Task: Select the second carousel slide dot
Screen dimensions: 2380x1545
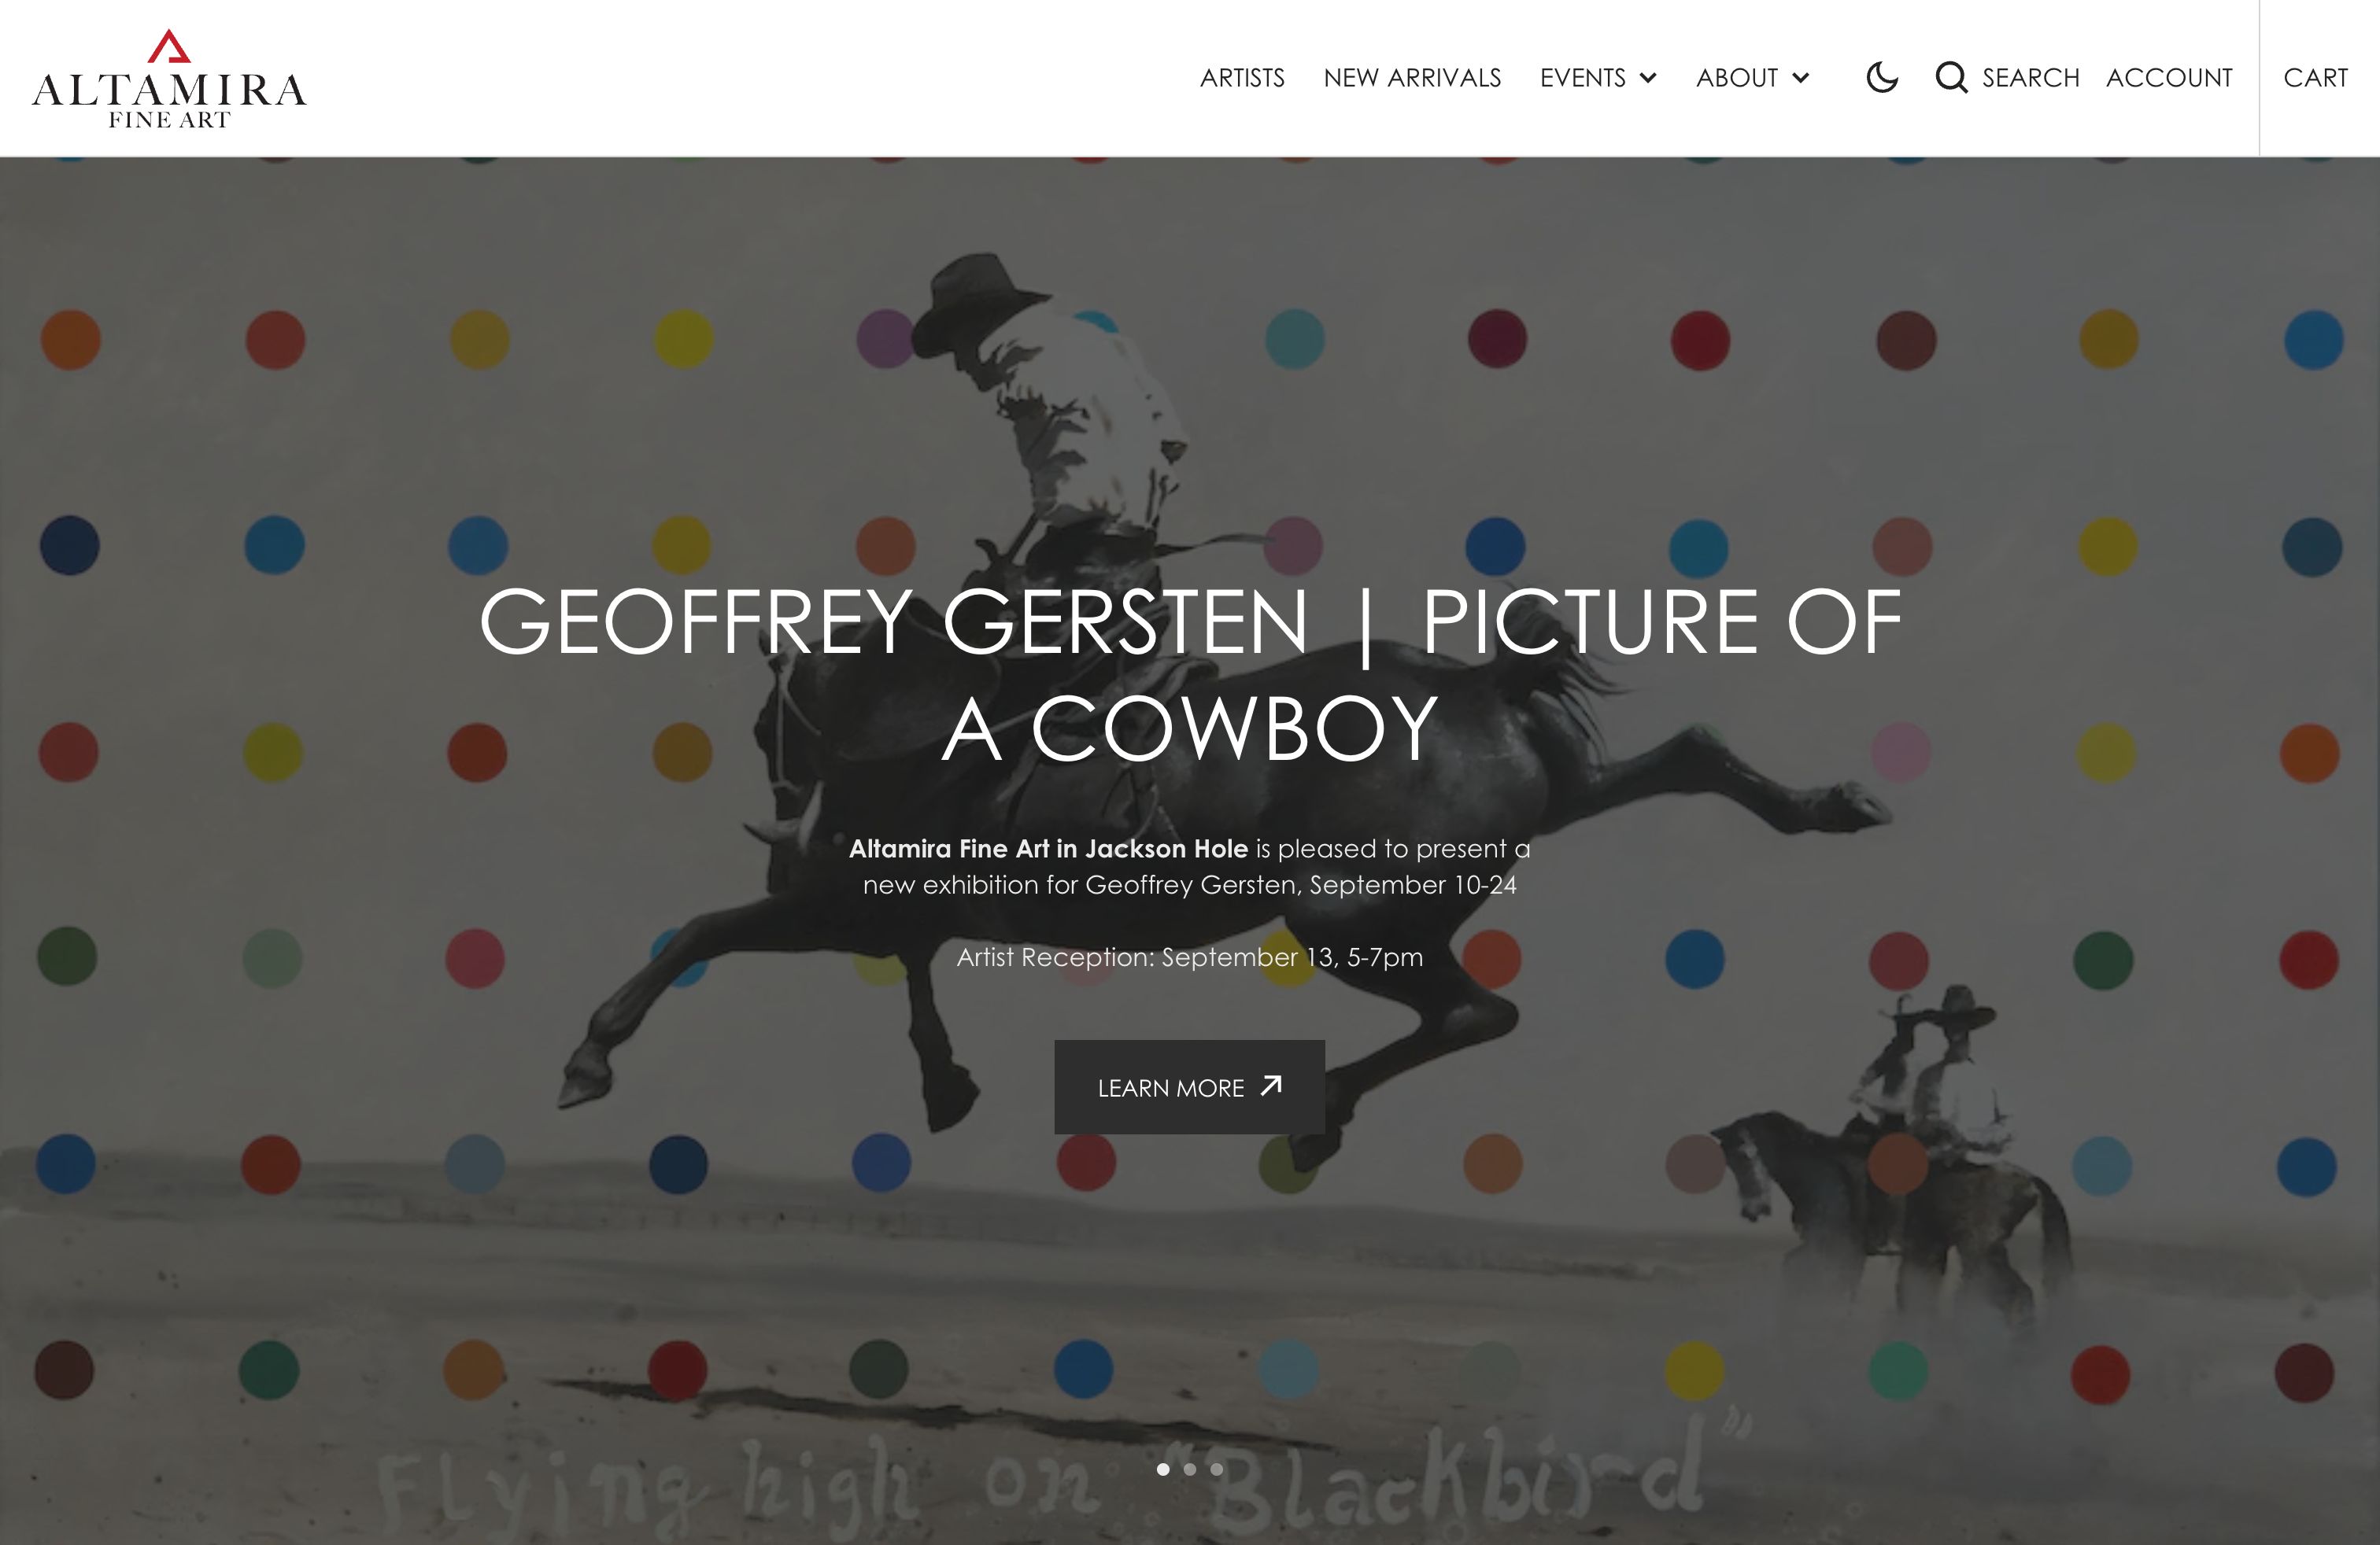Action: pos(1189,1469)
